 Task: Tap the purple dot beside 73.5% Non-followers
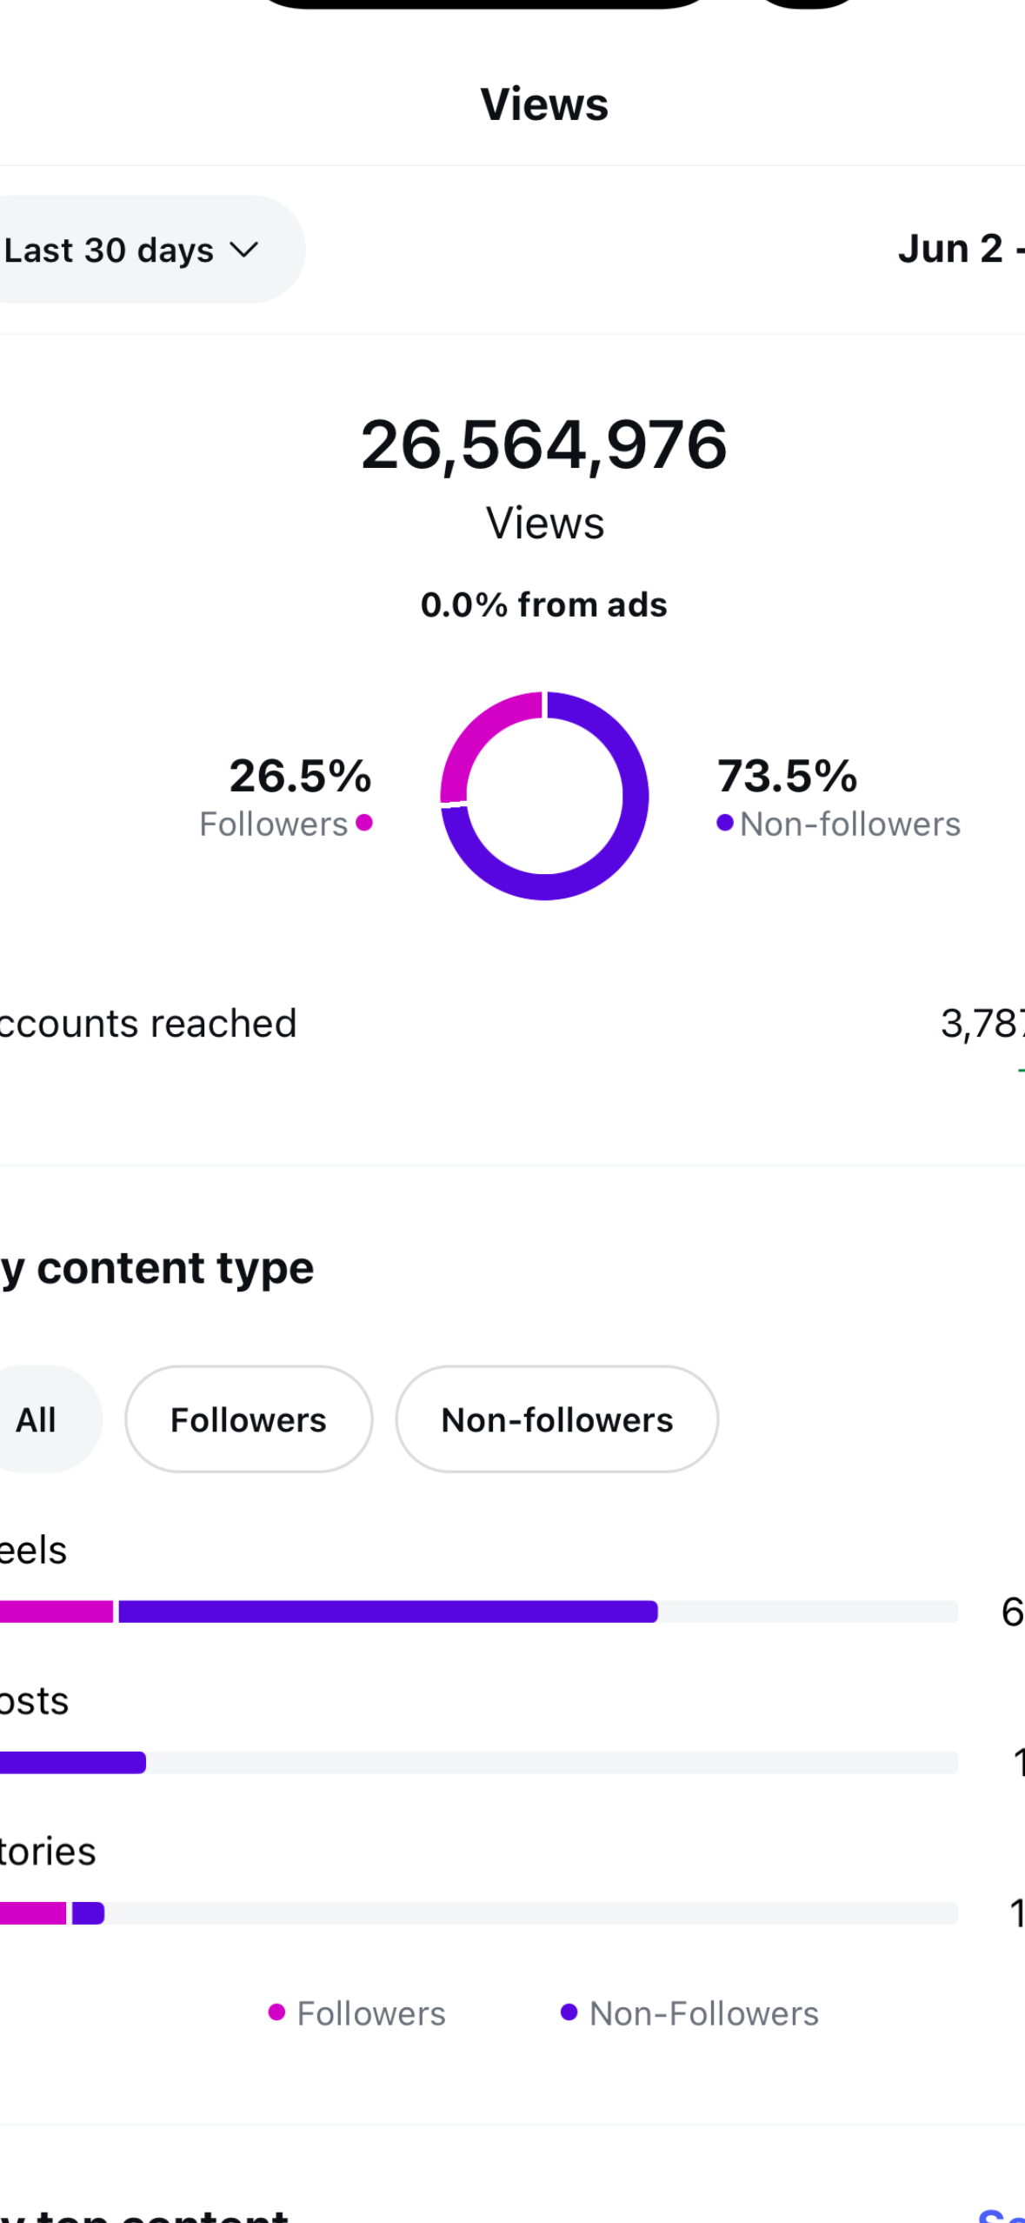coord(724,823)
